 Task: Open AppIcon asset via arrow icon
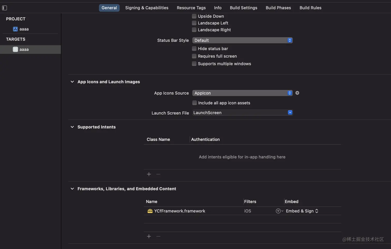(x=297, y=93)
